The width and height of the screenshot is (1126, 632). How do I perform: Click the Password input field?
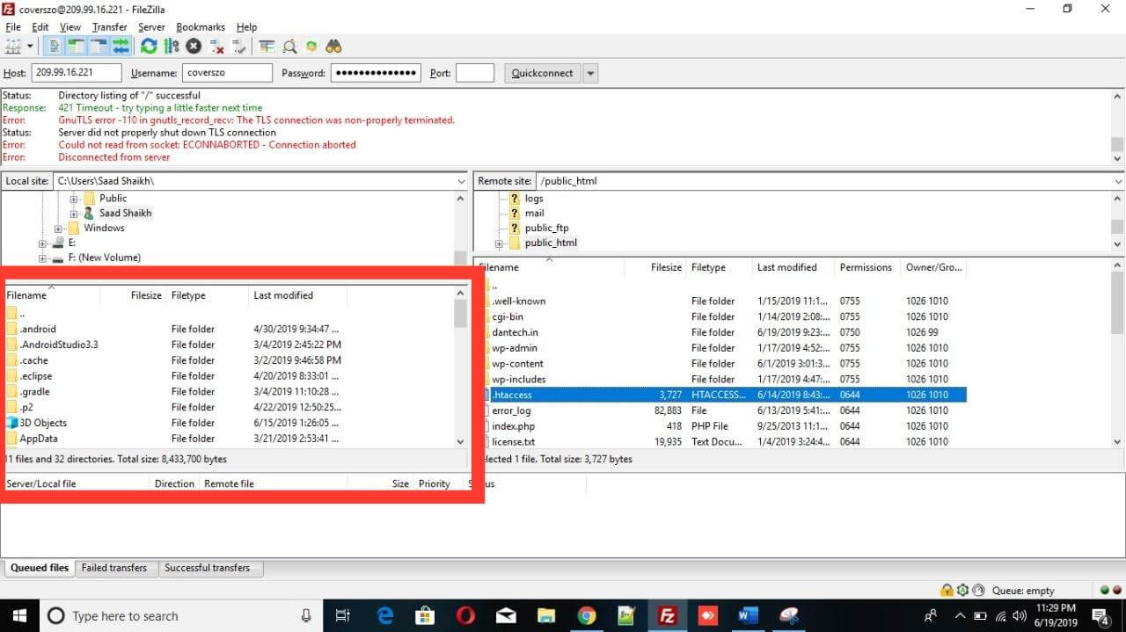[376, 73]
